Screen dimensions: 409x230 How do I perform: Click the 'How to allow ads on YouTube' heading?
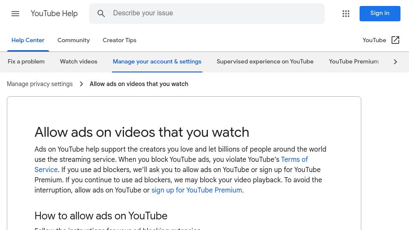[101, 216]
